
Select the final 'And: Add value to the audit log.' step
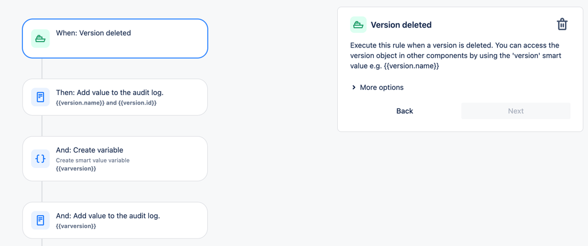[x=108, y=215]
